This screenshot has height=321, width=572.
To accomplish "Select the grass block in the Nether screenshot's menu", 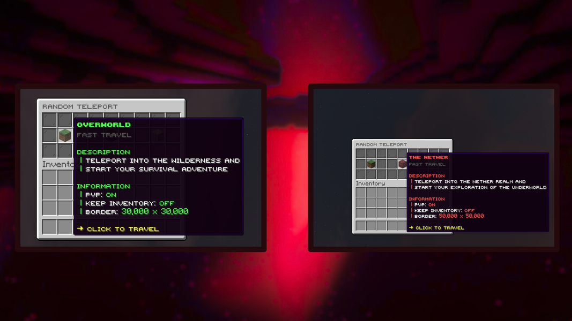I will [x=372, y=164].
